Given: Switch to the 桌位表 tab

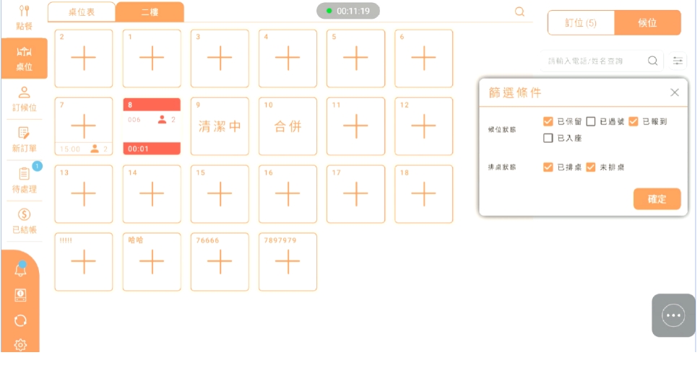Looking at the screenshot, I should pos(82,12).
